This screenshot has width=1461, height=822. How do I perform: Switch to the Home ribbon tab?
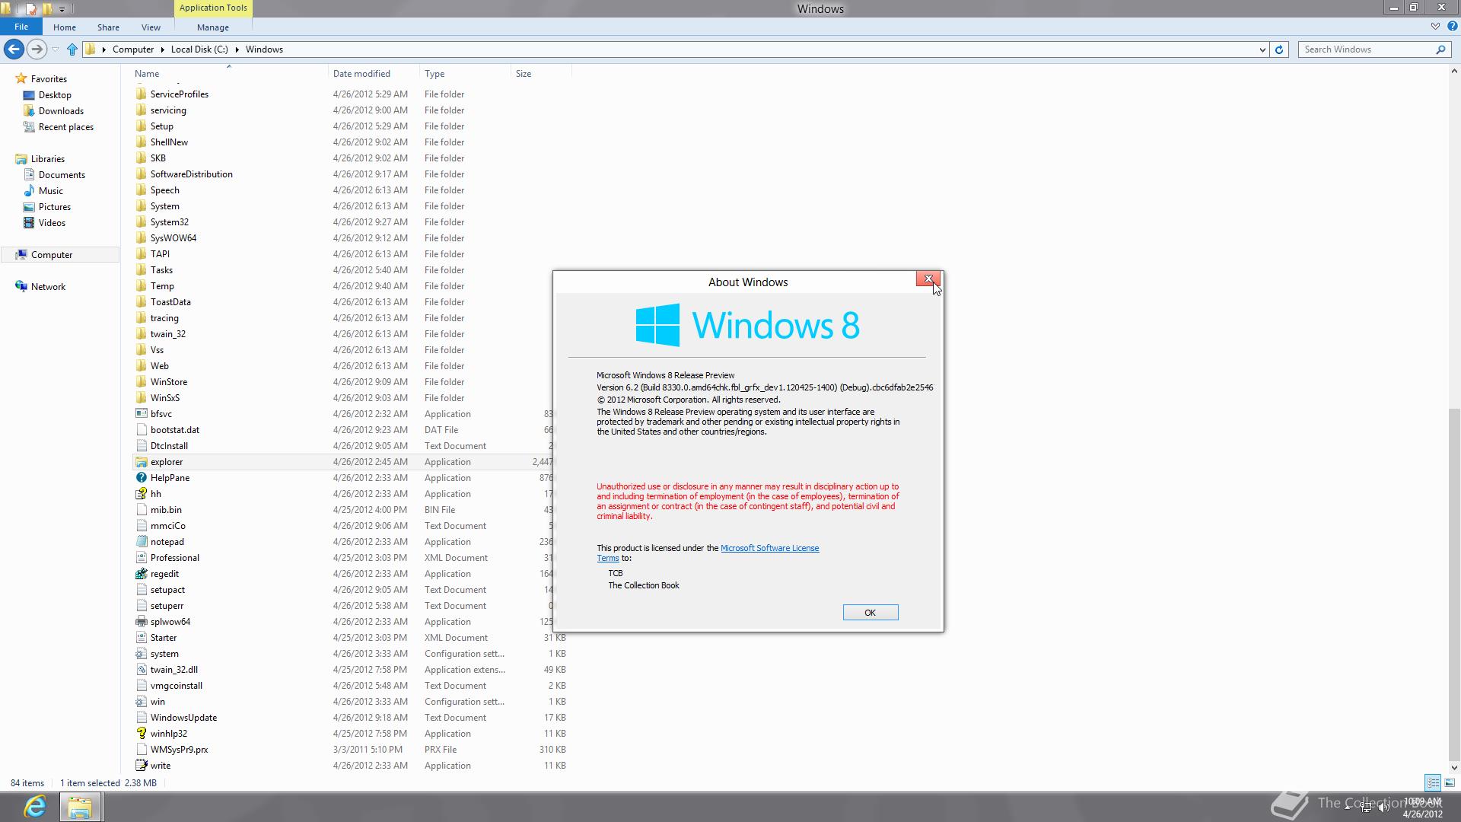tap(65, 27)
